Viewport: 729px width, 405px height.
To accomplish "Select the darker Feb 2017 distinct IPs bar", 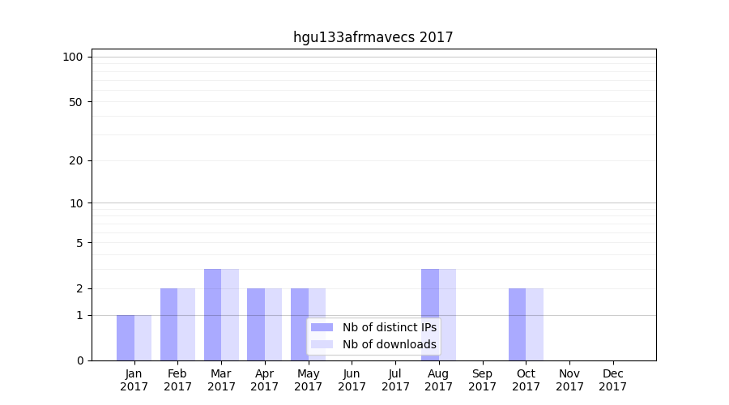I will [x=168, y=324].
